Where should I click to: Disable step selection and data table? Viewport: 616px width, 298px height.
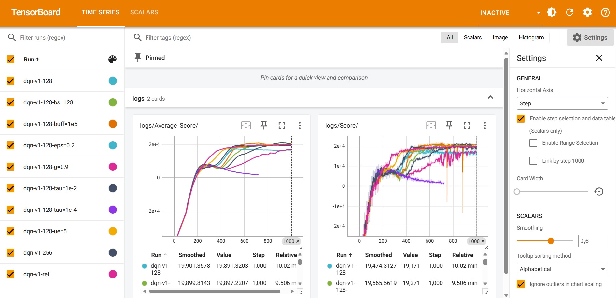coord(521,118)
